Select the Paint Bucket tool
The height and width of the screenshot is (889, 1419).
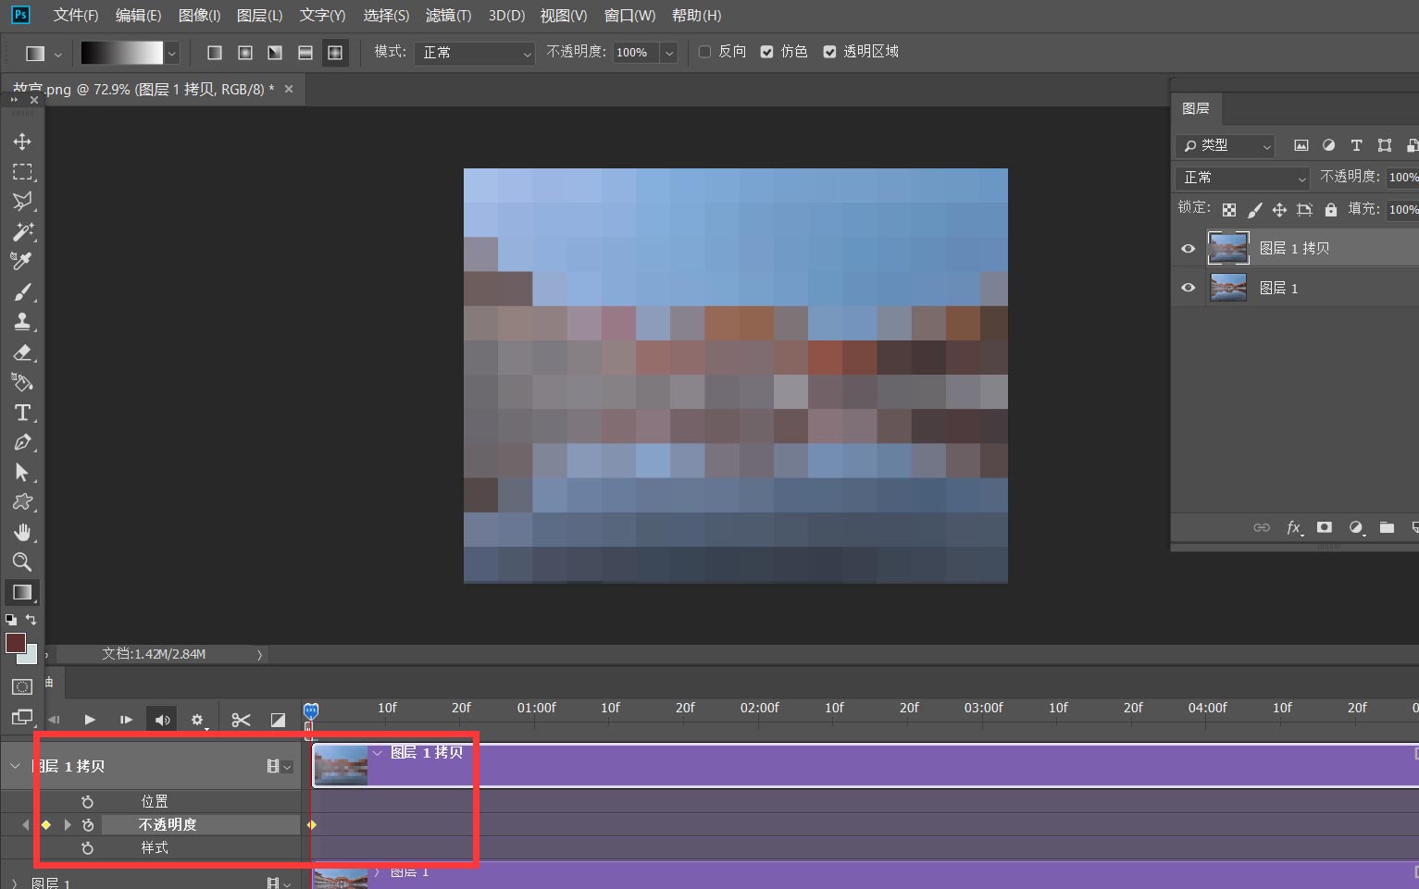[22, 382]
